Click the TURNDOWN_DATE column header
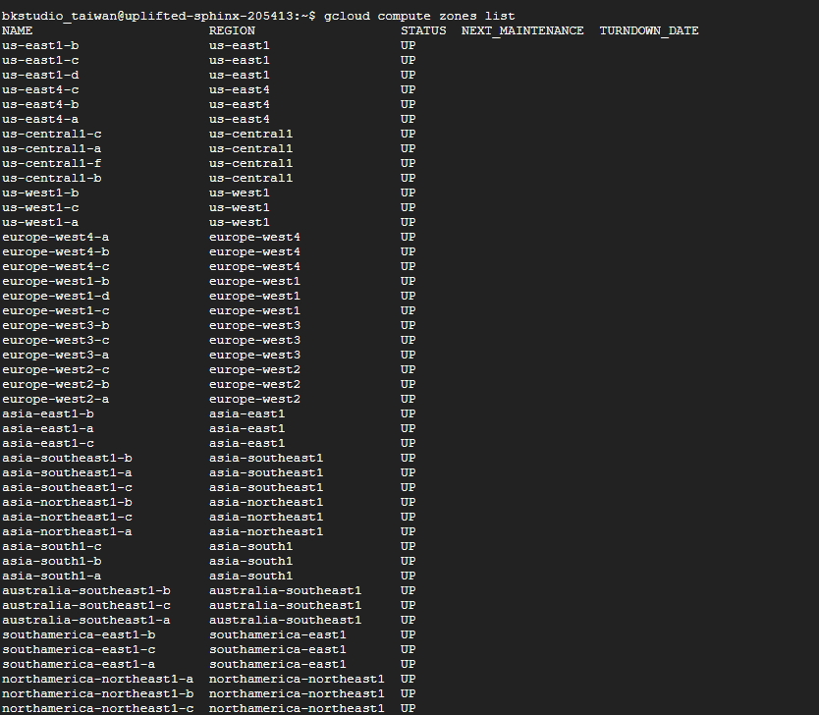The height and width of the screenshot is (715, 819). 649,30
